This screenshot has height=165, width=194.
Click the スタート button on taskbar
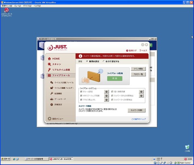(6, 159)
